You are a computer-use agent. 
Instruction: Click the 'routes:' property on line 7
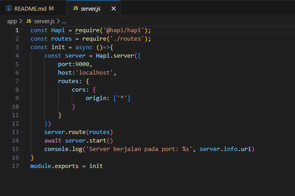click(x=70, y=81)
